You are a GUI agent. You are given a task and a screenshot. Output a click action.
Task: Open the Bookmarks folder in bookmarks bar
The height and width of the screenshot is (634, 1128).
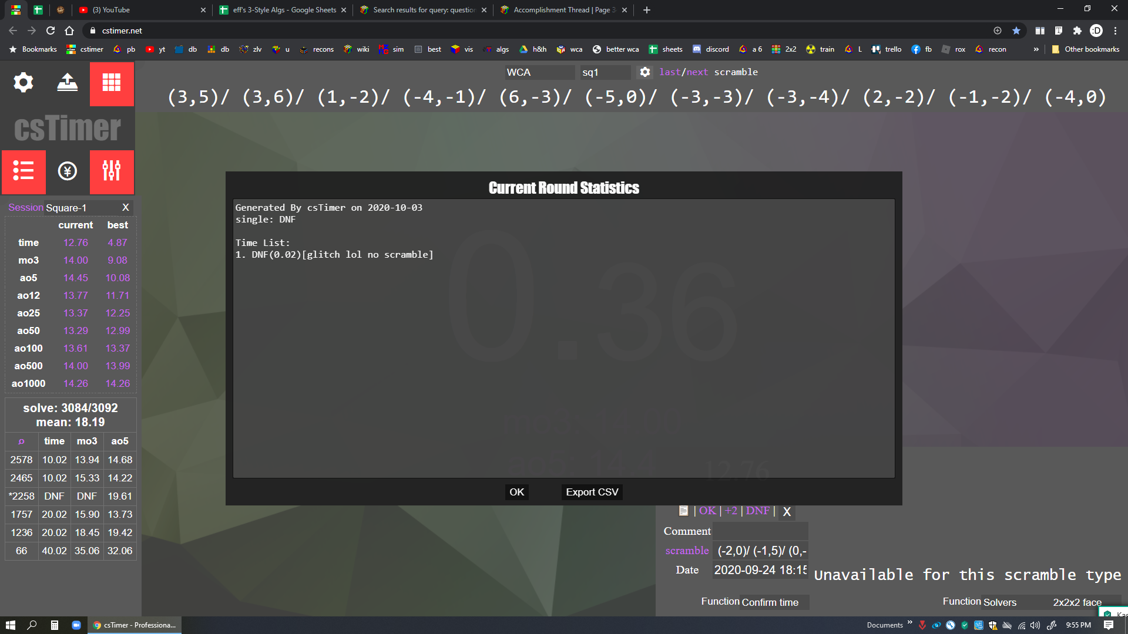[33, 49]
